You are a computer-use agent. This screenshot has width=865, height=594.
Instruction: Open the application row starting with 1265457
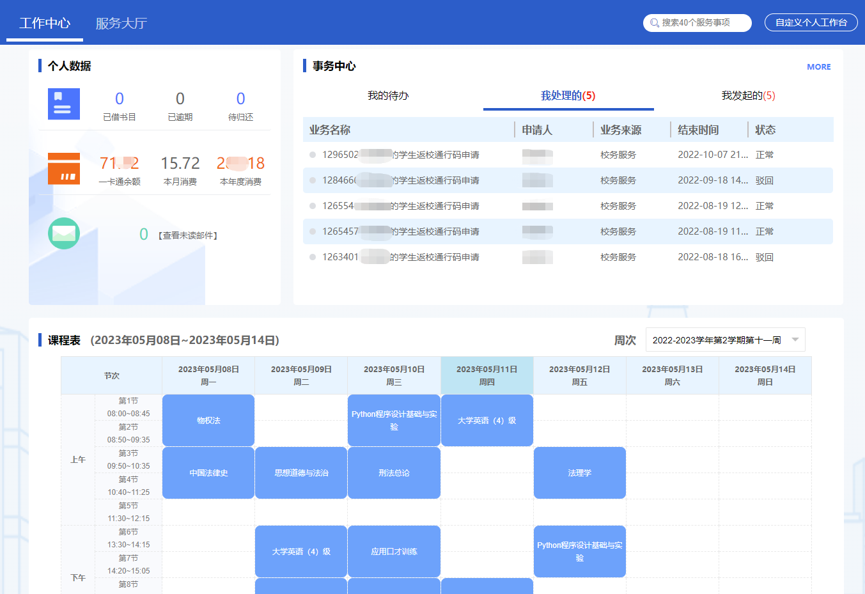(x=568, y=231)
